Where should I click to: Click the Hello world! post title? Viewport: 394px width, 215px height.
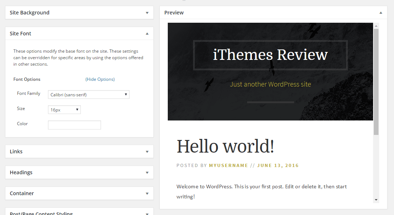pyautogui.click(x=225, y=146)
